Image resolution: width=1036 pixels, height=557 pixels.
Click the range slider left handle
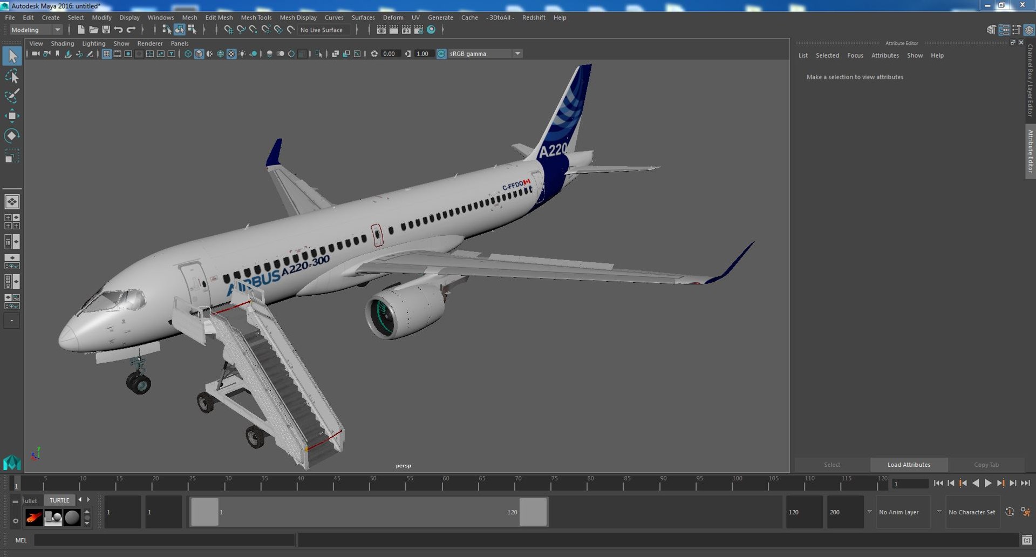(205, 512)
